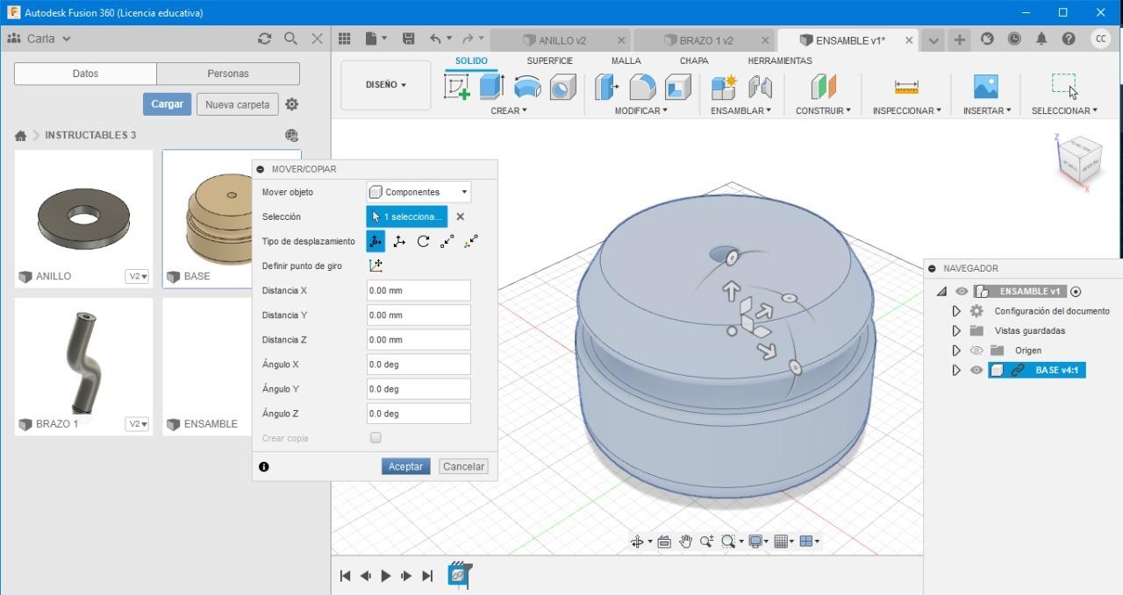Open the CONSTRUIR dropdown menu
1123x595 pixels.
click(823, 110)
